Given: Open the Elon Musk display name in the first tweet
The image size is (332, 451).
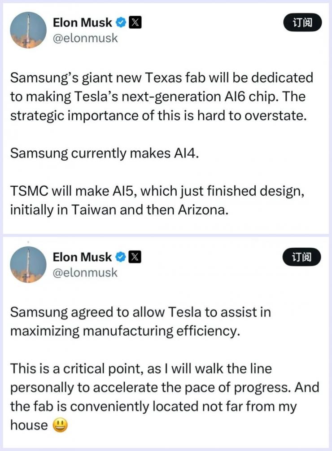Looking at the screenshot, I should pos(82,22).
